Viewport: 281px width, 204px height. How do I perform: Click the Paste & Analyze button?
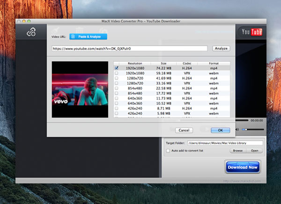88,36
